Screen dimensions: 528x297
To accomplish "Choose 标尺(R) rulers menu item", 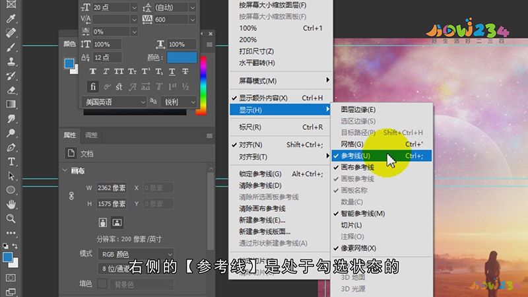I will [280, 127].
